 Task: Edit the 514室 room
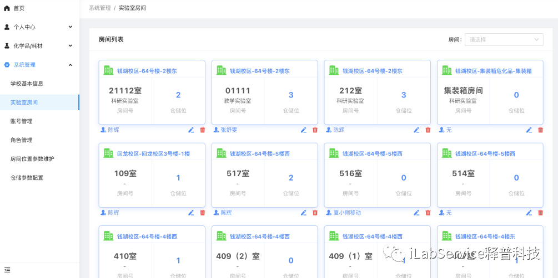[529, 213]
